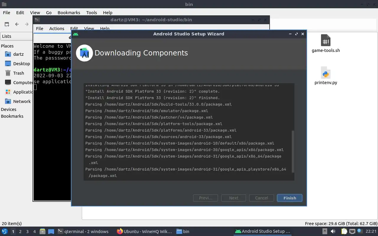The height and width of the screenshot is (236, 378).
Task: Click log line Parsing patcher/v4/package.xml
Action: [x=149, y=117]
